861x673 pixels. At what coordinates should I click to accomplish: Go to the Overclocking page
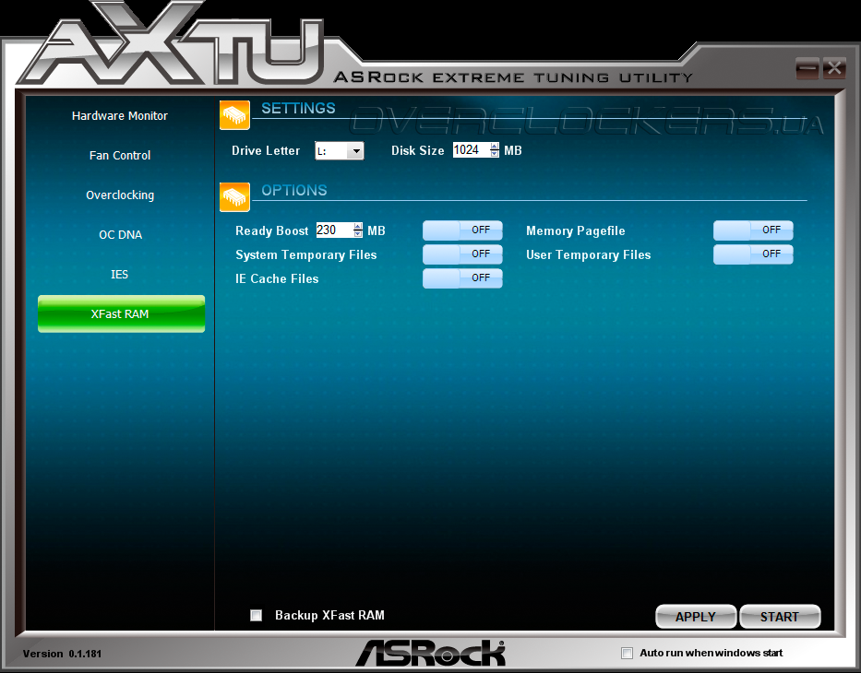tap(120, 195)
